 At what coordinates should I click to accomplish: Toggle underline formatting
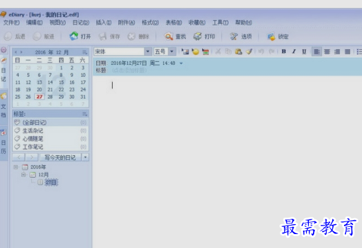tap(304, 52)
